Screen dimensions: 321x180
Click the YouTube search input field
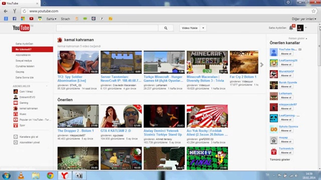[x=107, y=28]
